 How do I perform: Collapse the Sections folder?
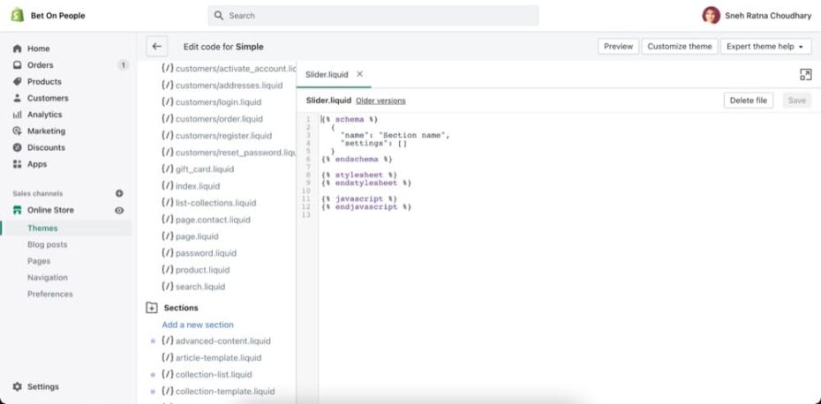coord(151,308)
